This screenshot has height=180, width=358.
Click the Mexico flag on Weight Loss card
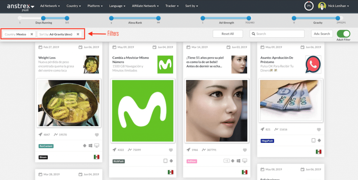[96, 157]
